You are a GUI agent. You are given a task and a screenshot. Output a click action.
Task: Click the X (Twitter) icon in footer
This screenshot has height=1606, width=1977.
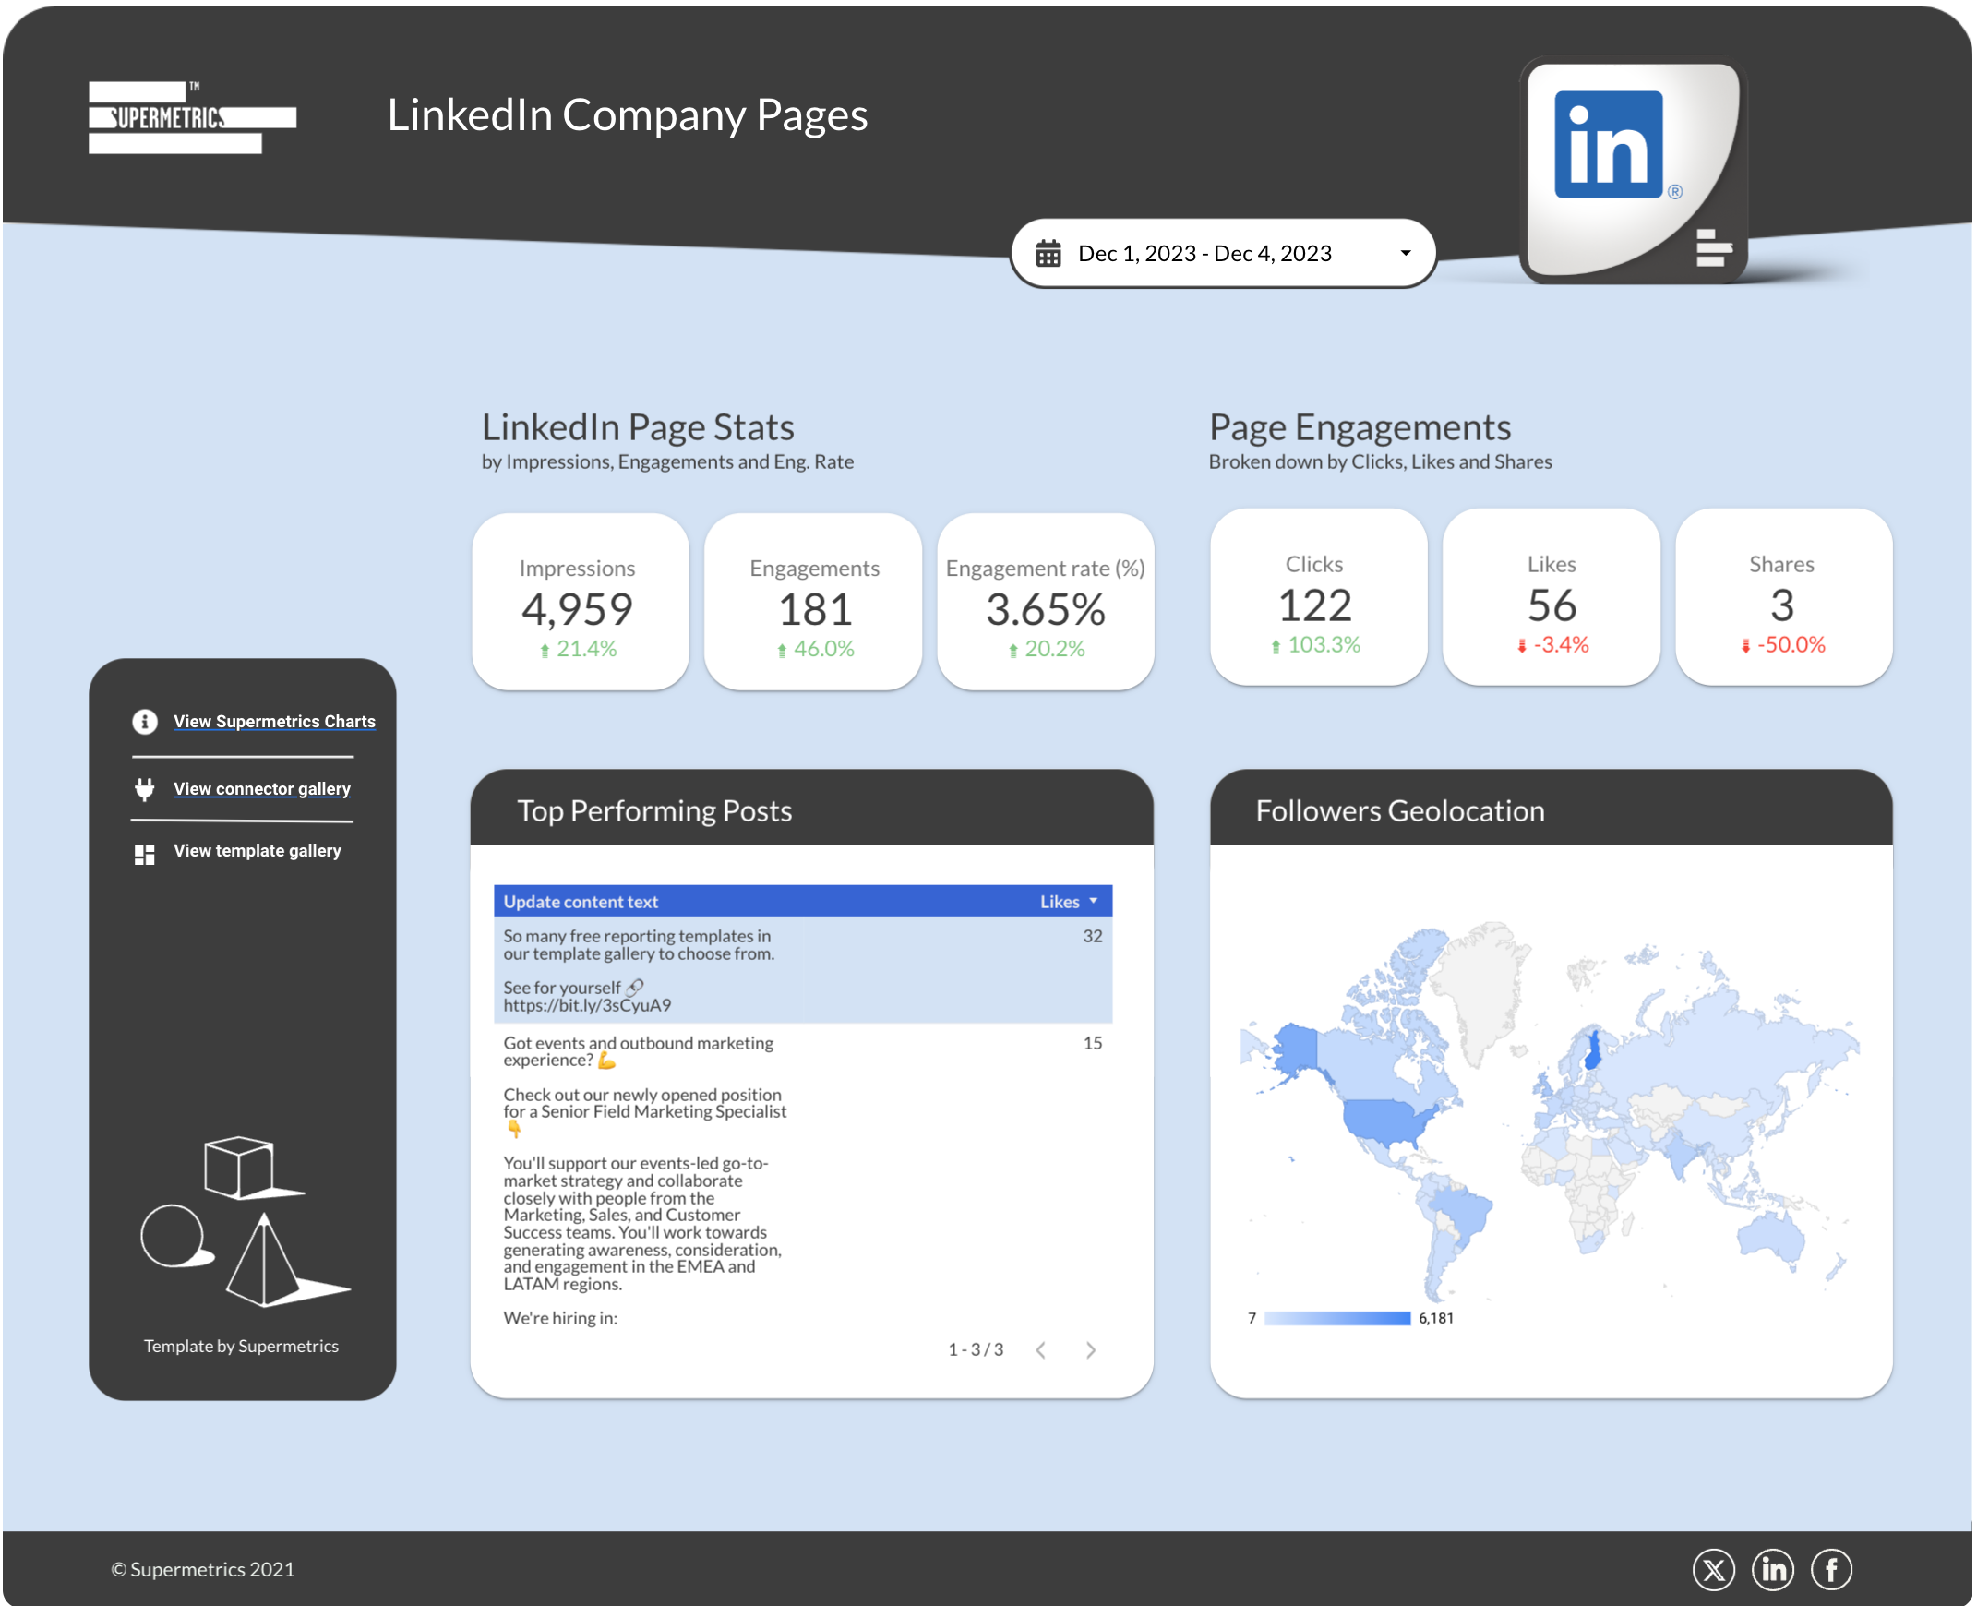[x=1712, y=1570]
